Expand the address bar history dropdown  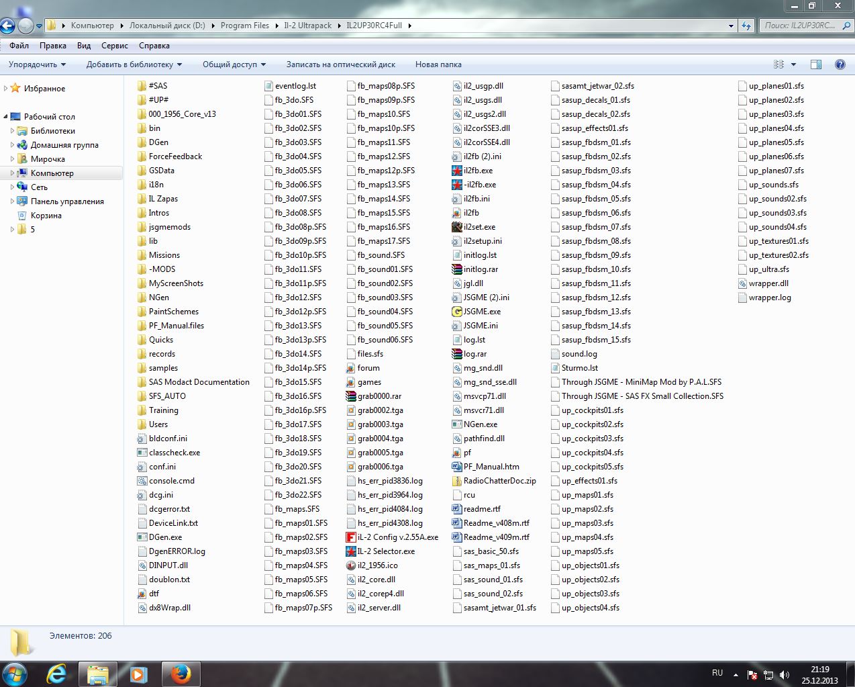[x=731, y=26]
